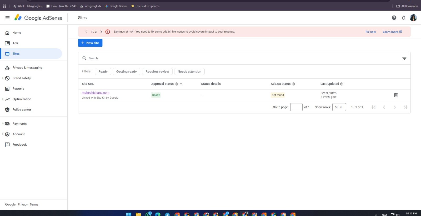This screenshot has width=421, height=216.
Task: Toggle the Needs attention filter chip
Action: (x=189, y=72)
